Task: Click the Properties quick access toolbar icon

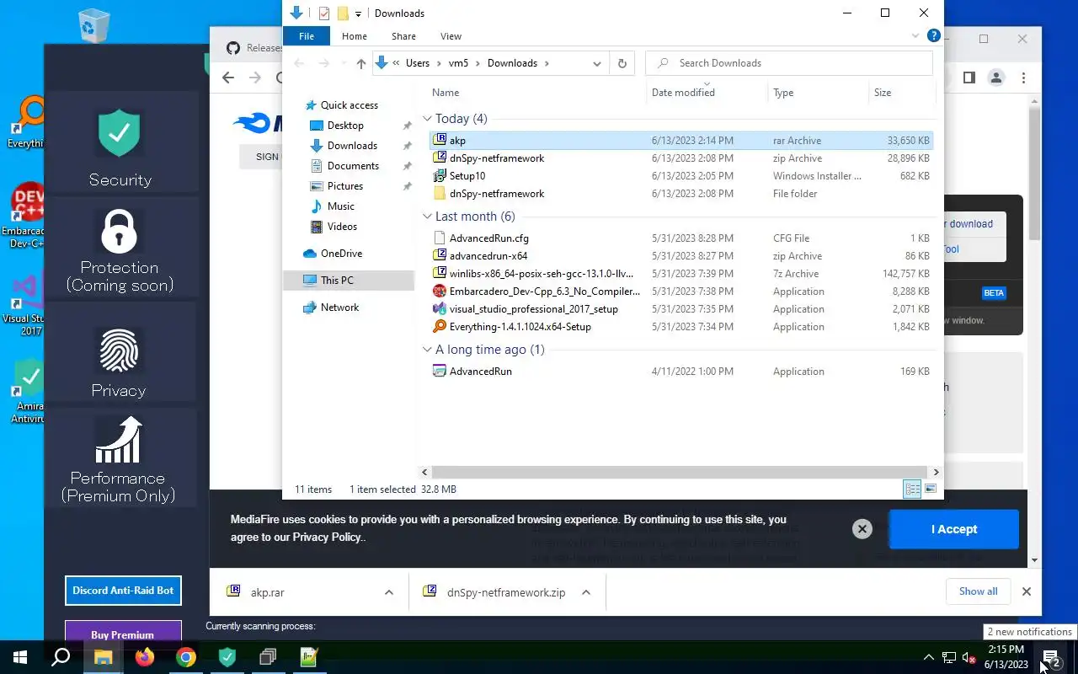Action: point(323,13)
